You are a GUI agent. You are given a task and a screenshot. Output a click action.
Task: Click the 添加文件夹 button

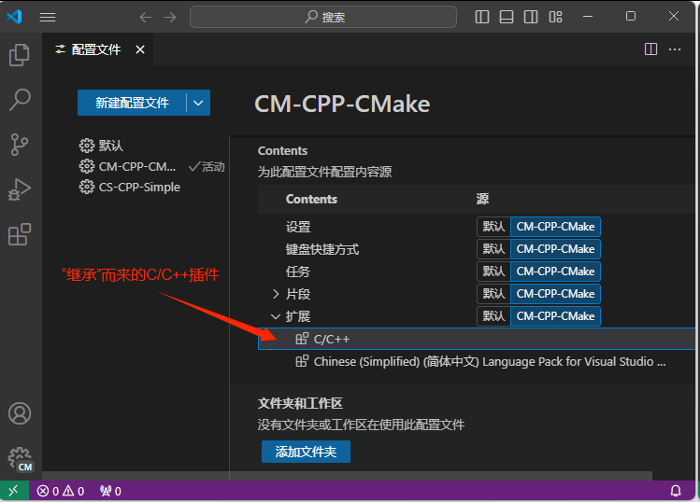[306, 452]
